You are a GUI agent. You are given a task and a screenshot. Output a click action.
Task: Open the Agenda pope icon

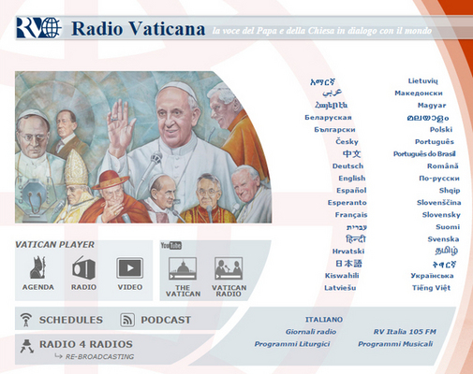click(37, 267)
